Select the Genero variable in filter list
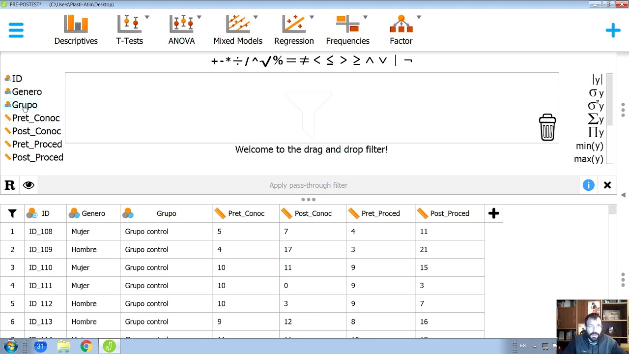 coord(23,92)
